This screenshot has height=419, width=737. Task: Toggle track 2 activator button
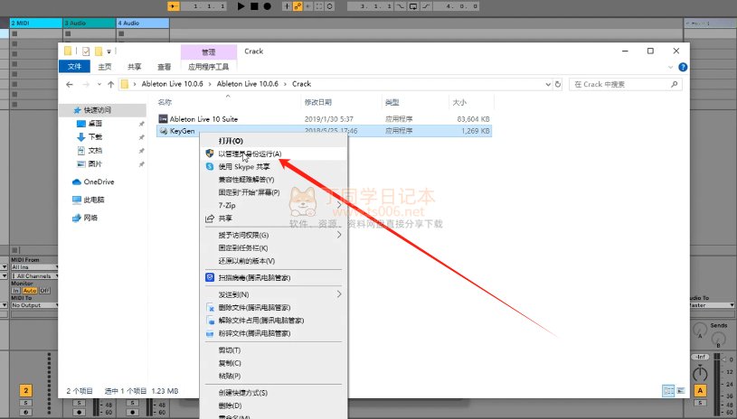tap(26, 390)
